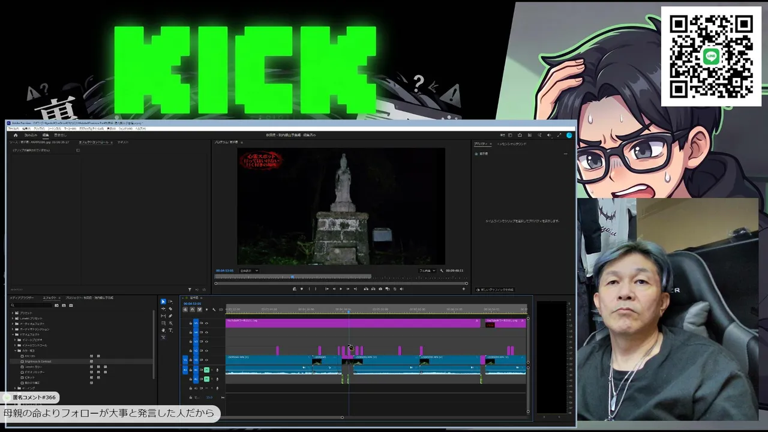Select the purple YouTube png clip on V5
This screenshot has height=432, width=768.
(353, 323)
